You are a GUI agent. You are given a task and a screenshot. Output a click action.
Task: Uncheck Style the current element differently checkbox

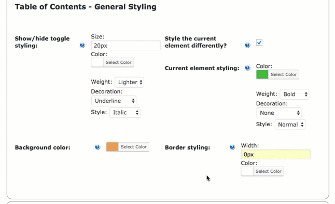coord(259,43)
